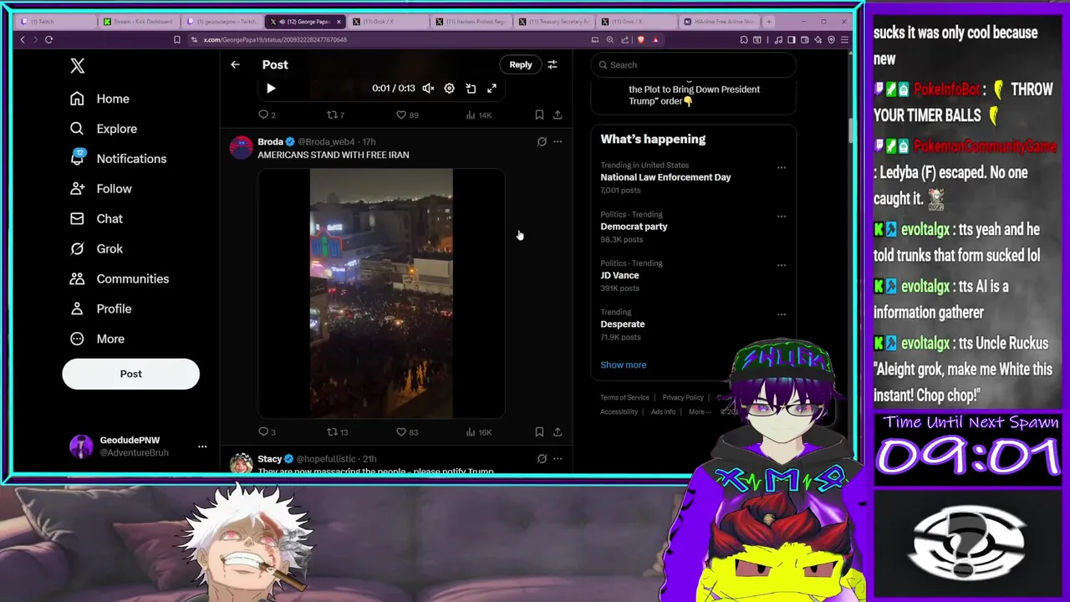Open Grok actions on Broda's post
The width and height of the screenshot is (1070, 602).
(x=542, y=141)
